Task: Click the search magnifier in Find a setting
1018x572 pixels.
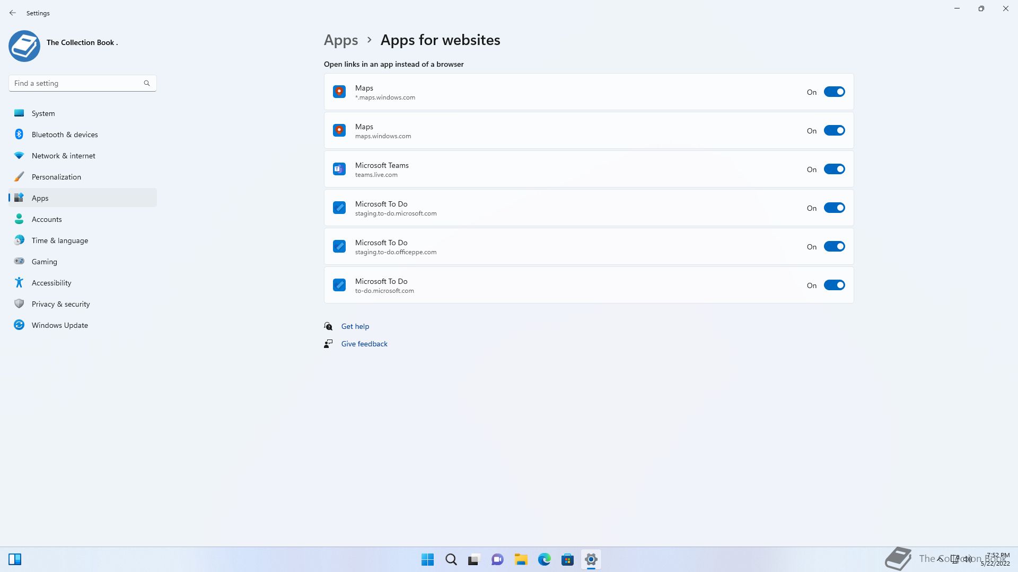Action: (x=147, y=83)
